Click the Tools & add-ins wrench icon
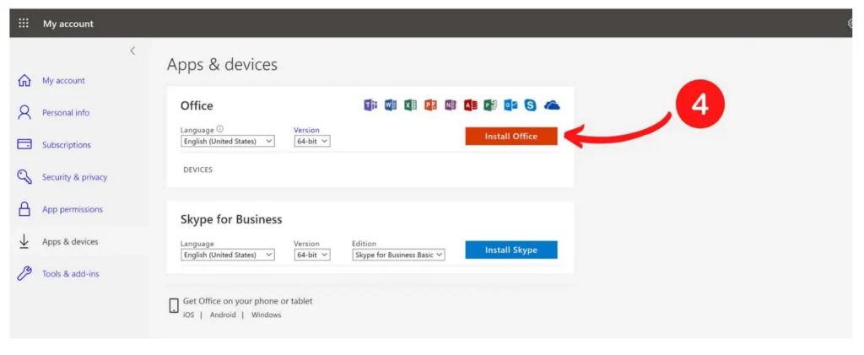 (24, 273)
